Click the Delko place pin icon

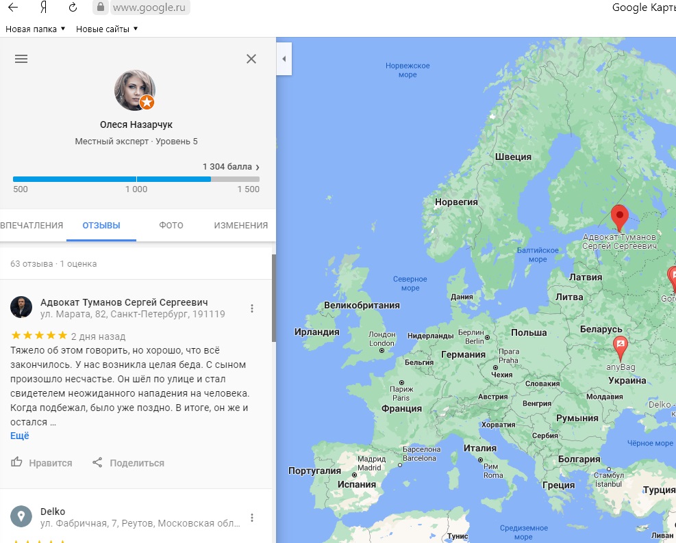(21, 516)
